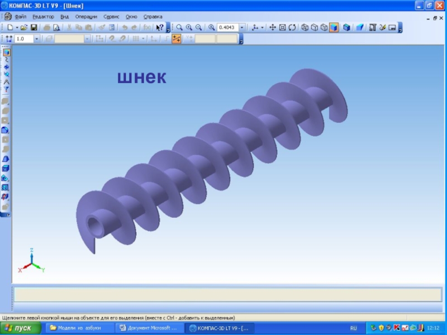Expand the grid options dropdown arrow
447x335 pixels.
point(143,39)
